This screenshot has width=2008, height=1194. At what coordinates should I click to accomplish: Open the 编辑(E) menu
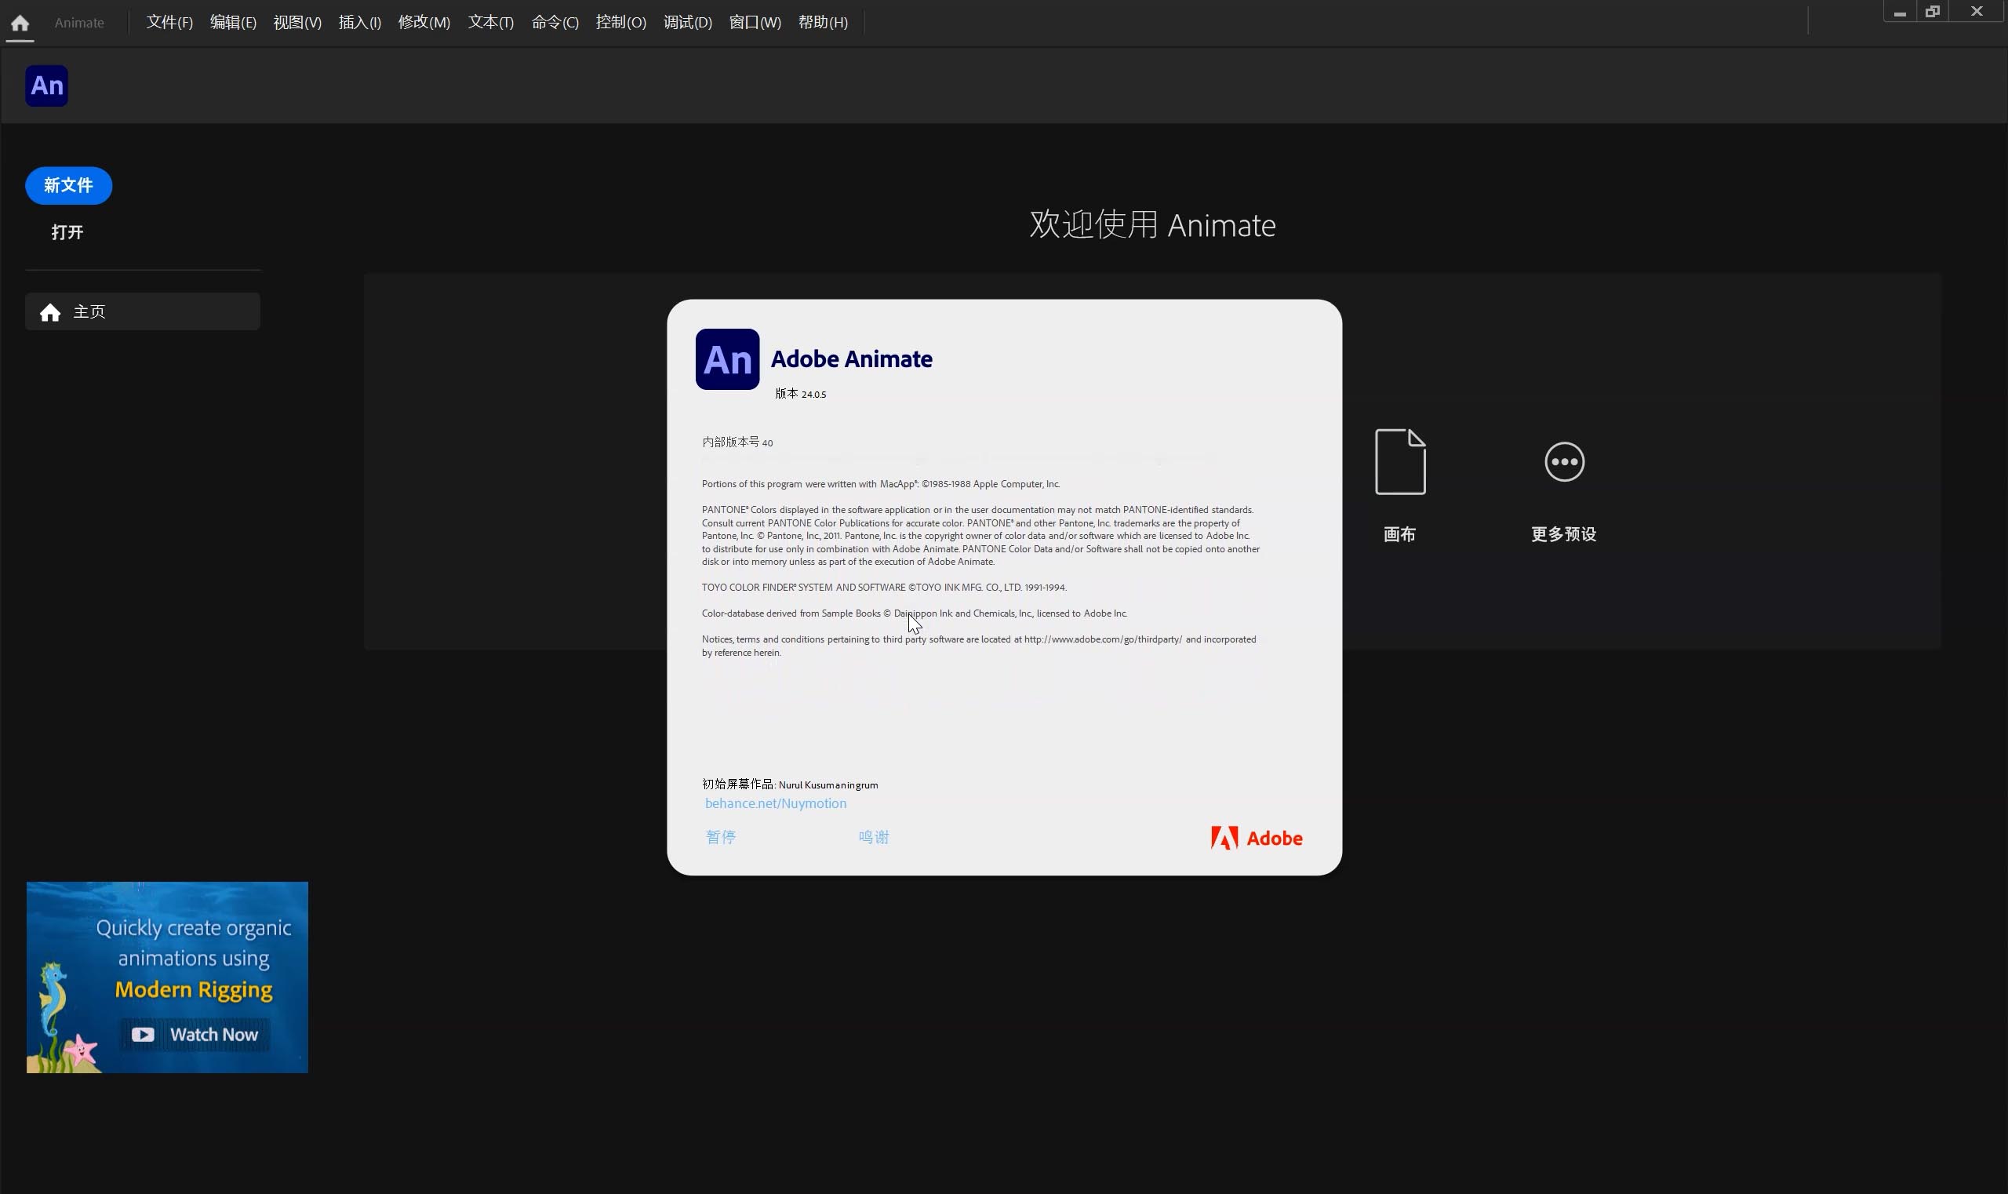pos(232,23)
